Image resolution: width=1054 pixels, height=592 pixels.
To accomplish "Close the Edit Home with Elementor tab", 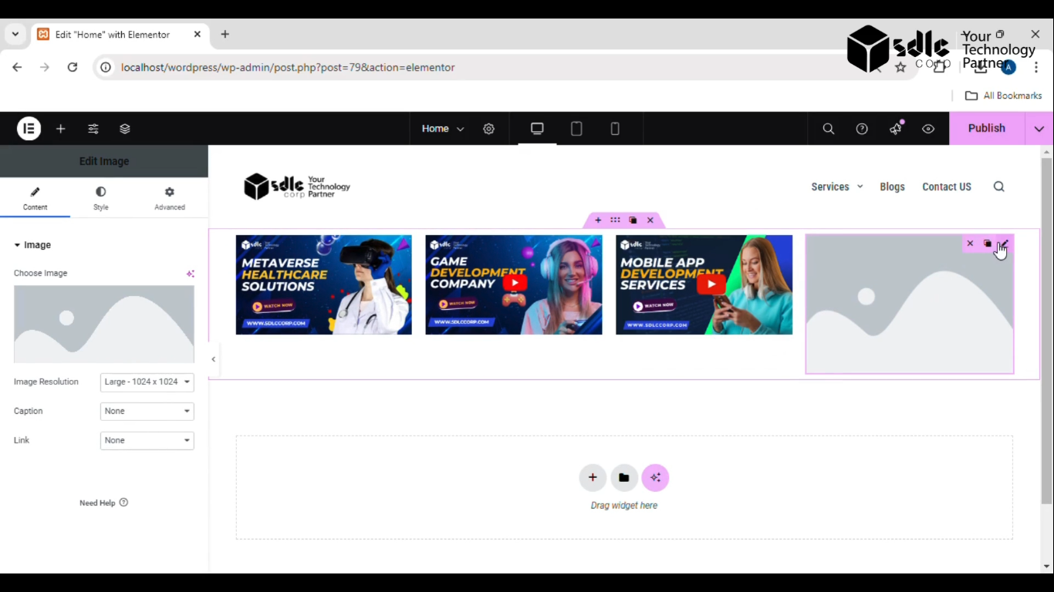I will [x=197, y=35].
